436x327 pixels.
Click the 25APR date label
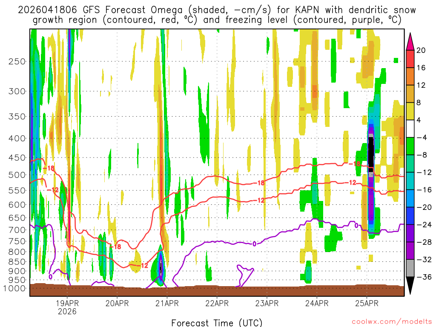coord(367,303)
